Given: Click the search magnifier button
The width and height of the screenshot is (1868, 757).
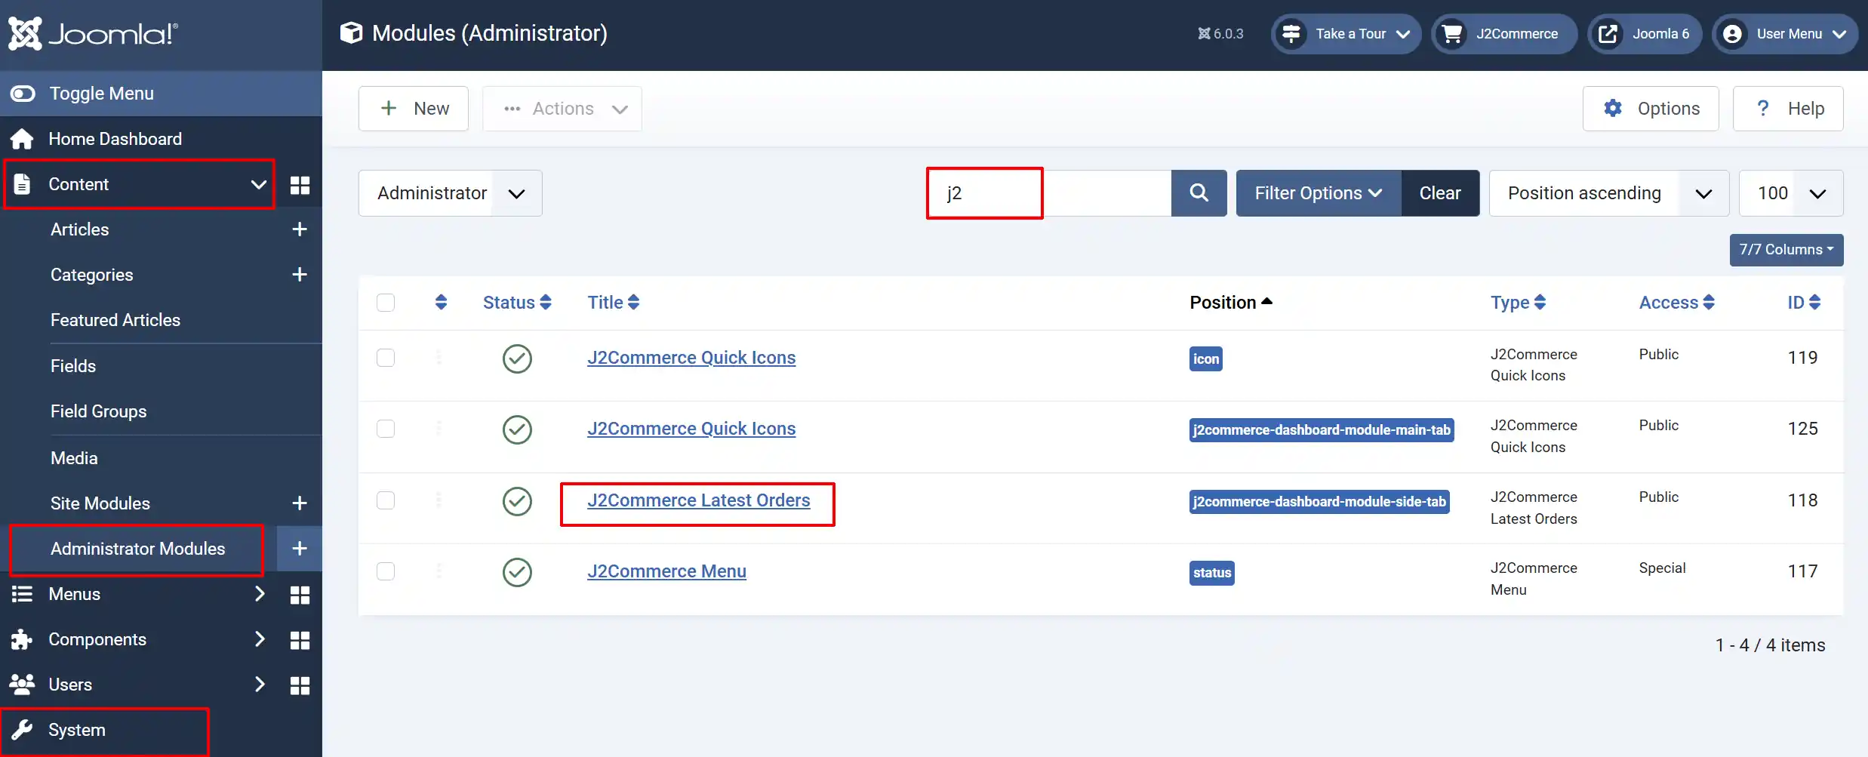Looking at the screenshot, I should [1199, 193].
